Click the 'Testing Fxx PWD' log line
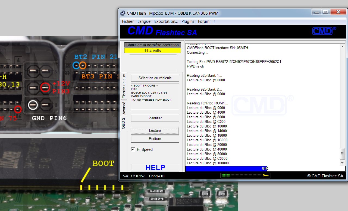 (x=234, y=62)
